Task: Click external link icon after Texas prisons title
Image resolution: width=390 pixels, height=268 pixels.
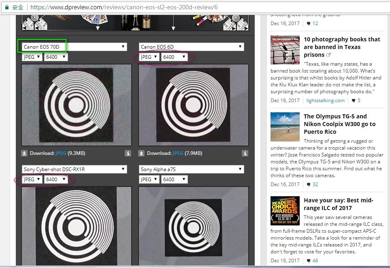Action: [x=328, y=55]
